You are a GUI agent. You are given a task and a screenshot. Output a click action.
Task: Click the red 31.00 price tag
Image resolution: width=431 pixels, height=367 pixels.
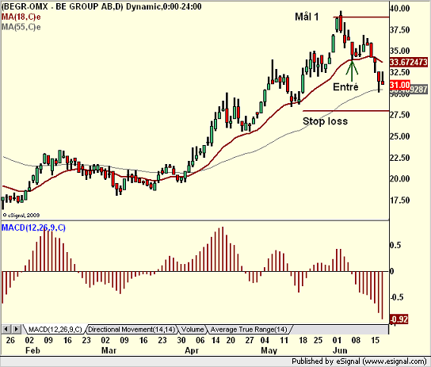pos(399,85)
